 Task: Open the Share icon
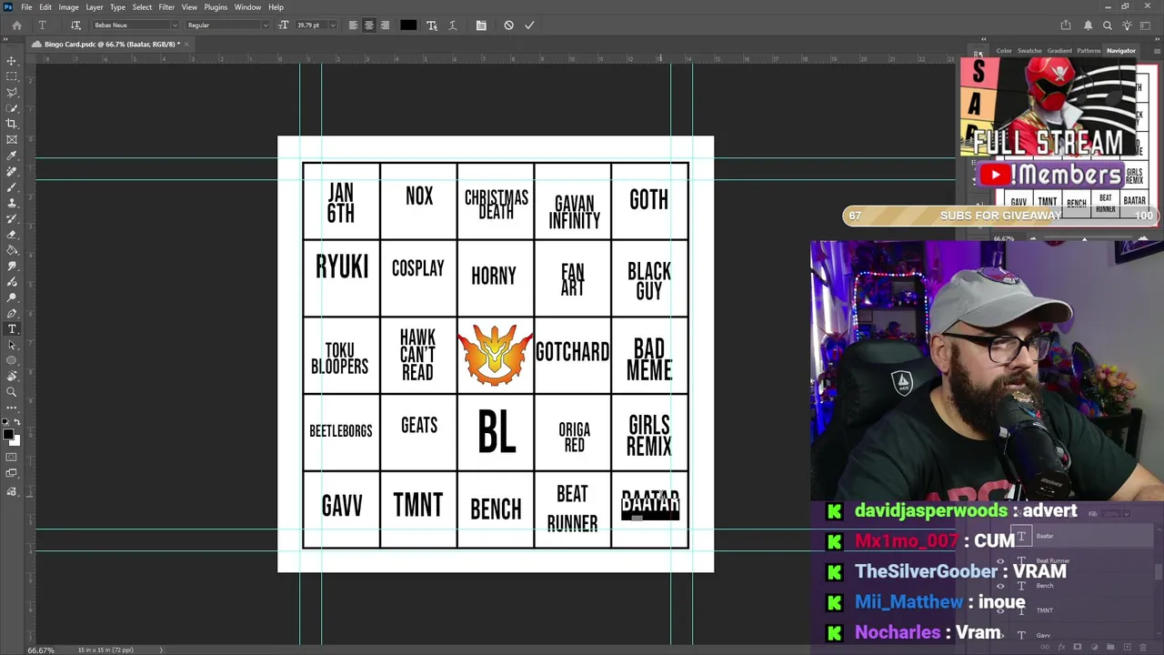(x=1066, y=25)
